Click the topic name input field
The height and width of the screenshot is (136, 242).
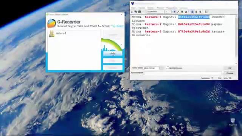tap(151, 68)
